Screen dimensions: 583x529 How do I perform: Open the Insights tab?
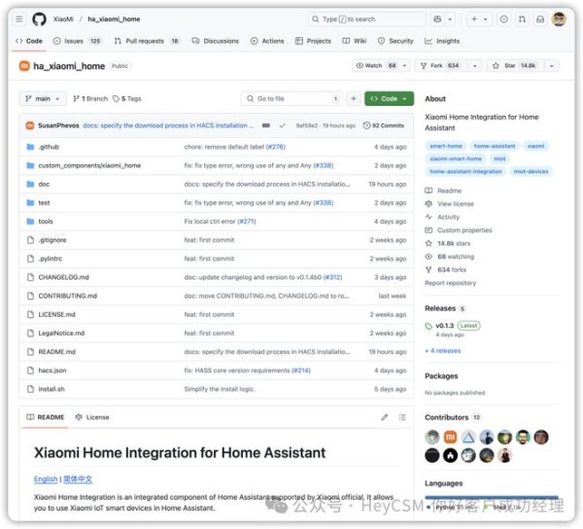(442, 41)
